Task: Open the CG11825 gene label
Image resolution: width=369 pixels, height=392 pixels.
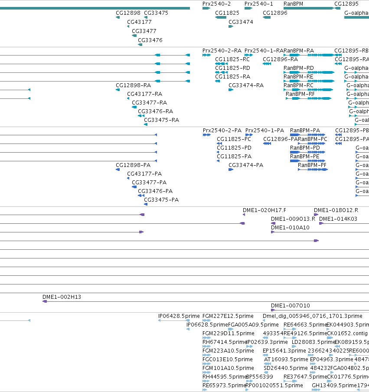Action: [227, 13]
